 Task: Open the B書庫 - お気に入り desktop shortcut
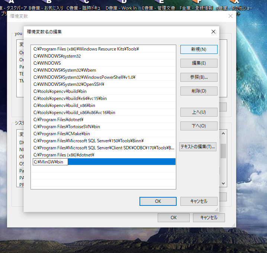(x=46, y=5)
